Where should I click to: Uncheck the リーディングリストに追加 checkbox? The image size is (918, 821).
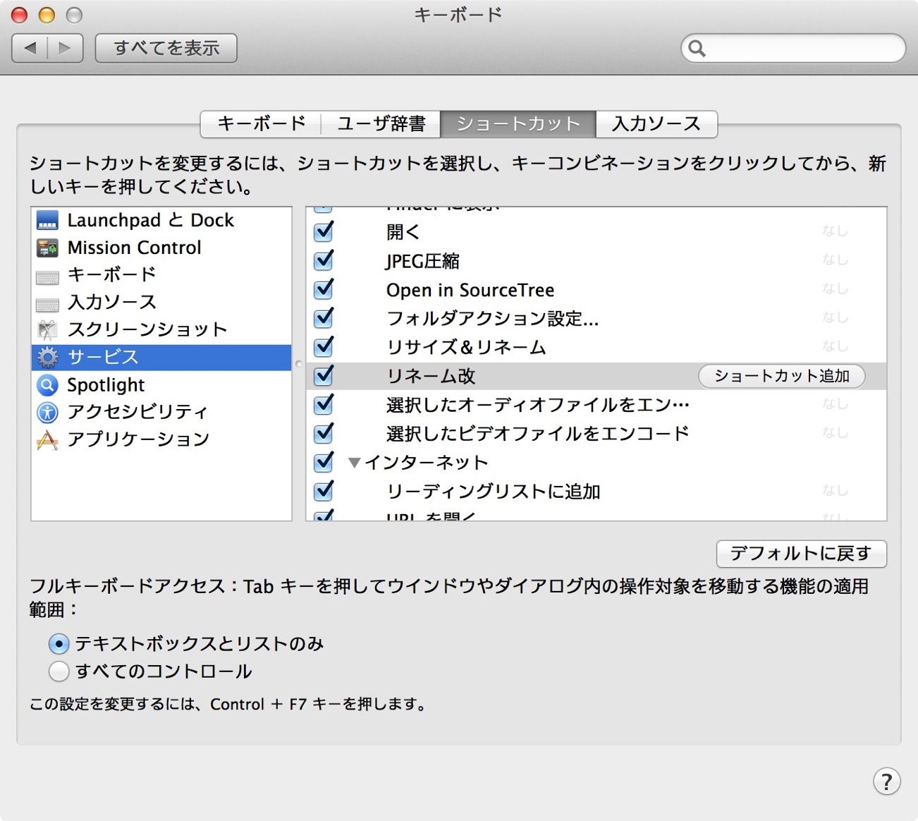[324, 491]
